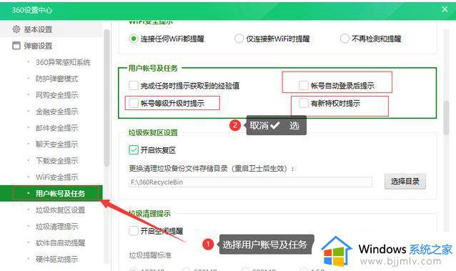The height and width of the screenshot is (271, 456).
Task: Open 垃圾清理提示 in sidebar
Action: (x=56, y=226)
